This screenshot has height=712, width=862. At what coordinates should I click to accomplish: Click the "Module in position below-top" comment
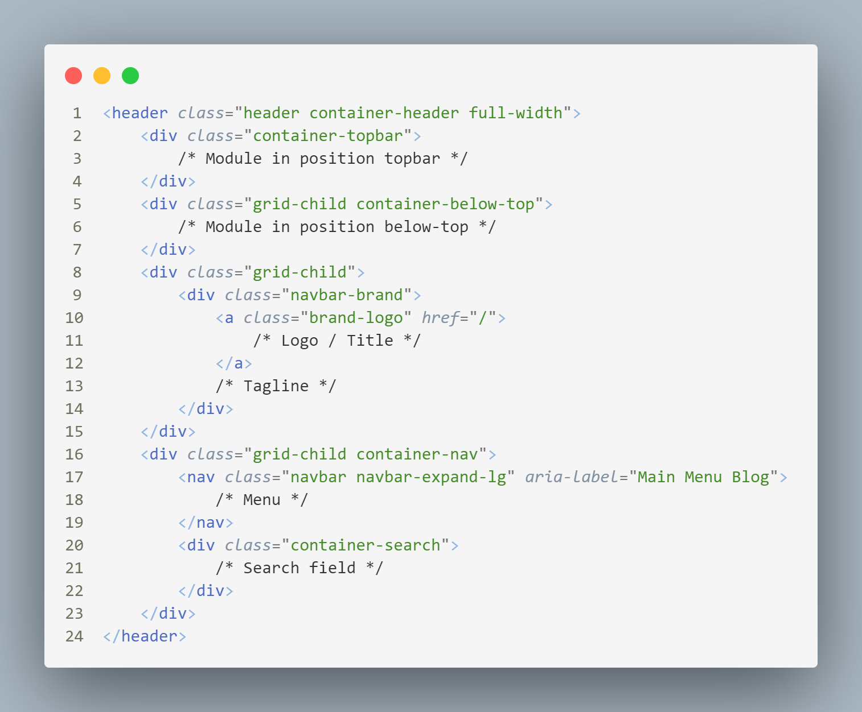(x=337, y=227)
